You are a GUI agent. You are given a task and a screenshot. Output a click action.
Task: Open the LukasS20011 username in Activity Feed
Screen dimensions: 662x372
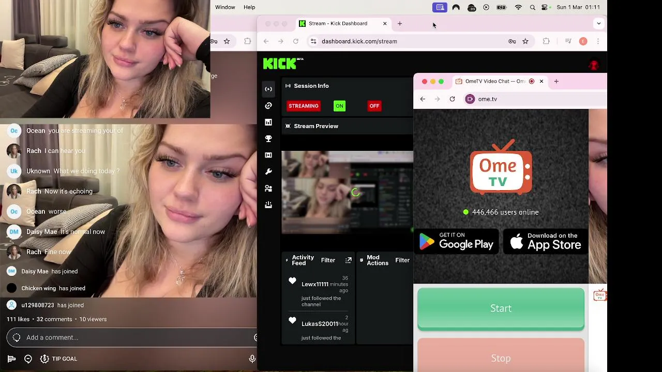coord(320,324)
